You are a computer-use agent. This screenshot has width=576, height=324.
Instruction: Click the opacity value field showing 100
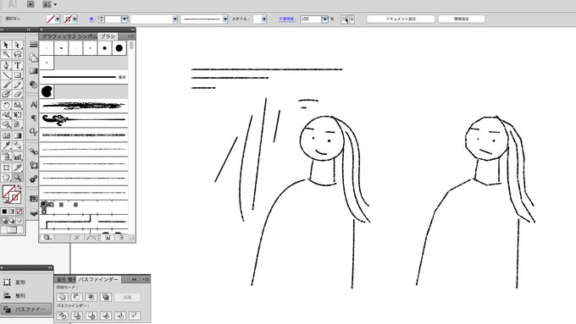310,19
